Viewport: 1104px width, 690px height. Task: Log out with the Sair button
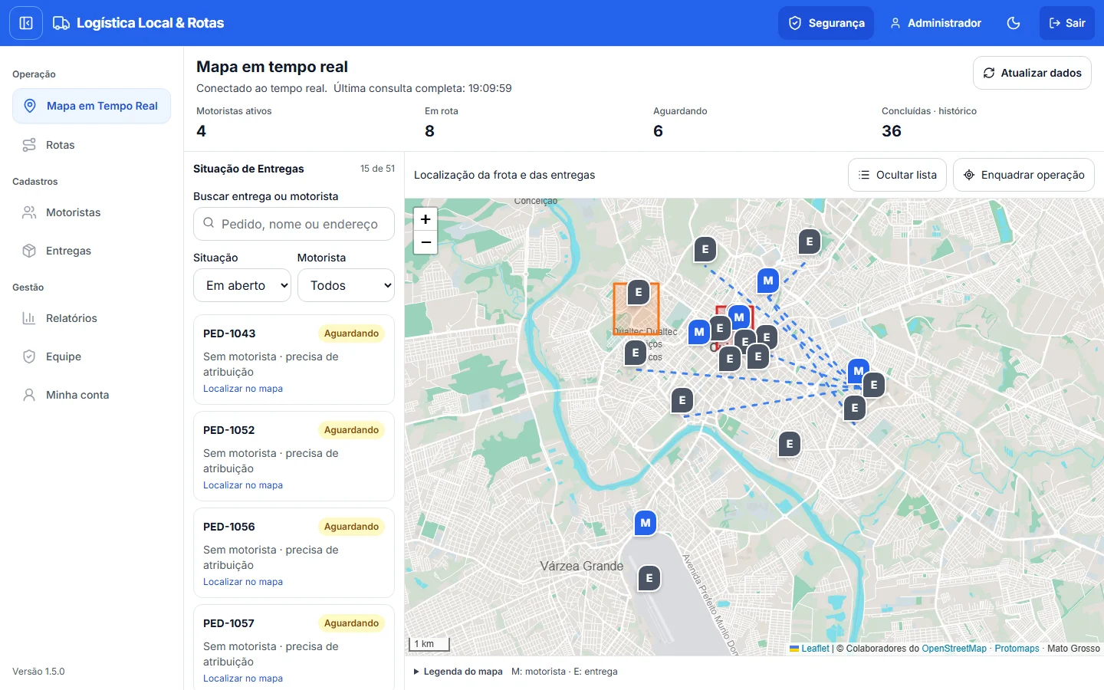pyautogui.click(x=1067, y=23)
